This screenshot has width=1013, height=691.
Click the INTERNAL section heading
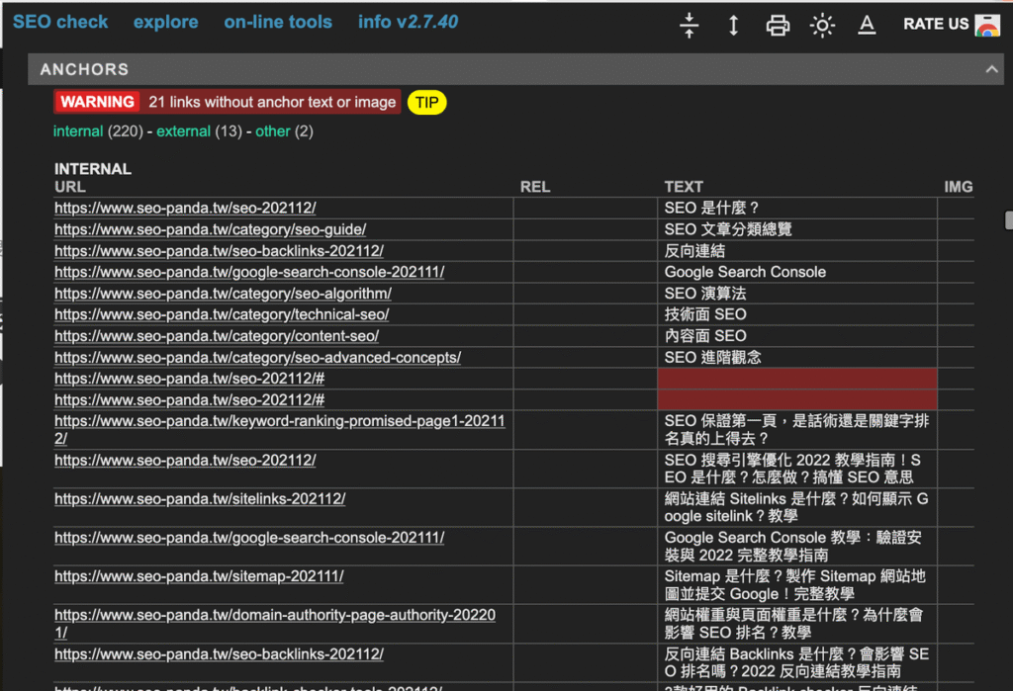pos(93,169)
